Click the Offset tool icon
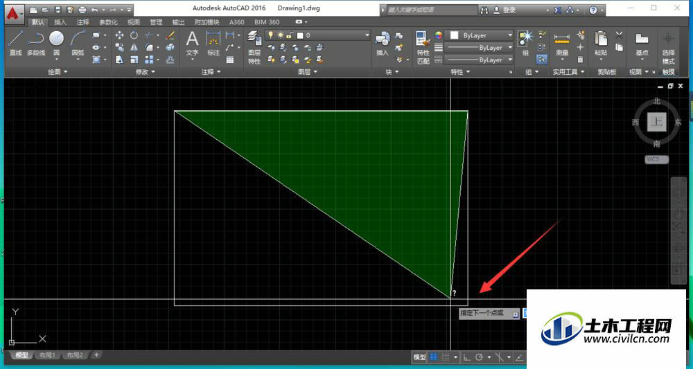 [x=170, y=59]
